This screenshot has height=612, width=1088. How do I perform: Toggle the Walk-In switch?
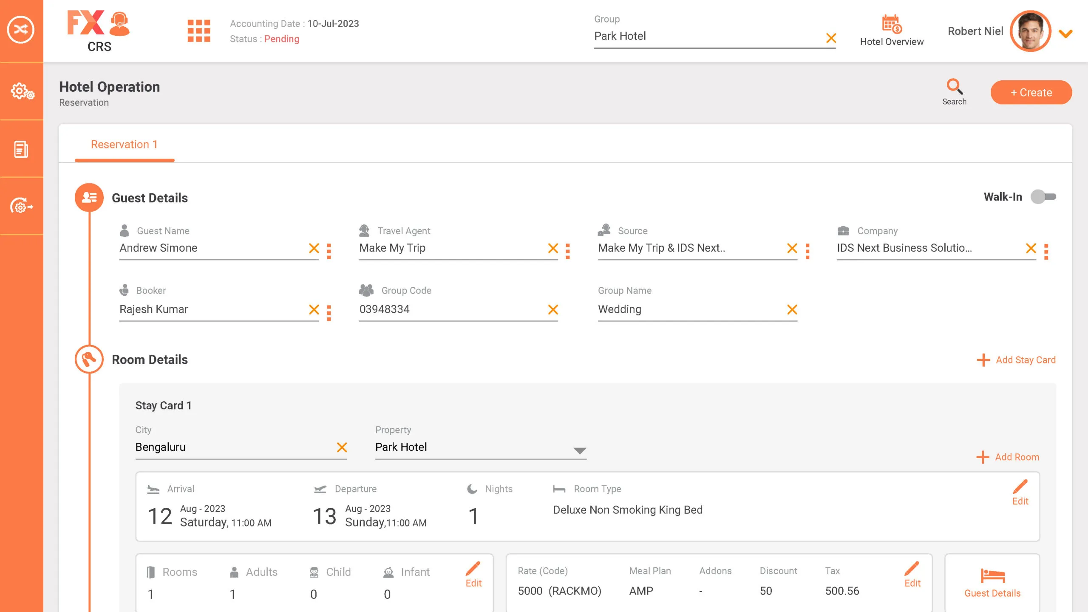(1043, 197)
